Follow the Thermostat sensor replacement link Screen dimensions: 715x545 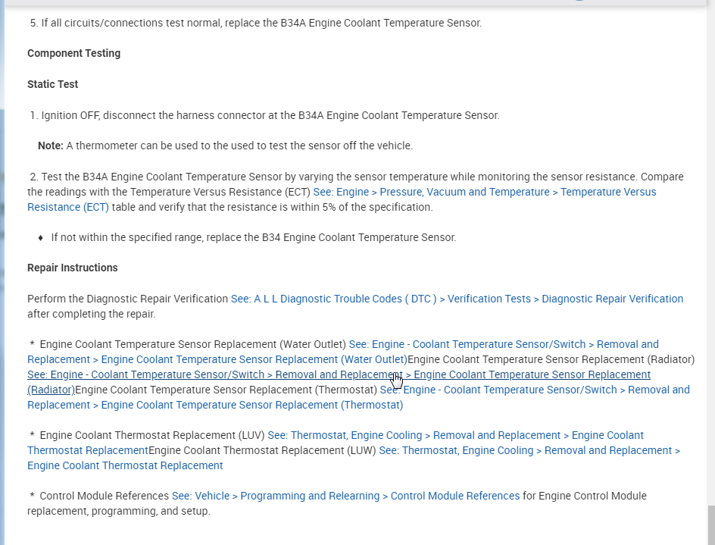click(535, 390)
